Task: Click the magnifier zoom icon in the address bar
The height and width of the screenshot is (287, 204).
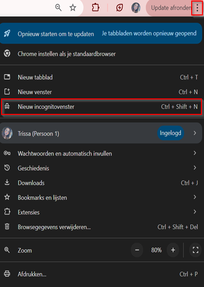Action: (59, 8)
